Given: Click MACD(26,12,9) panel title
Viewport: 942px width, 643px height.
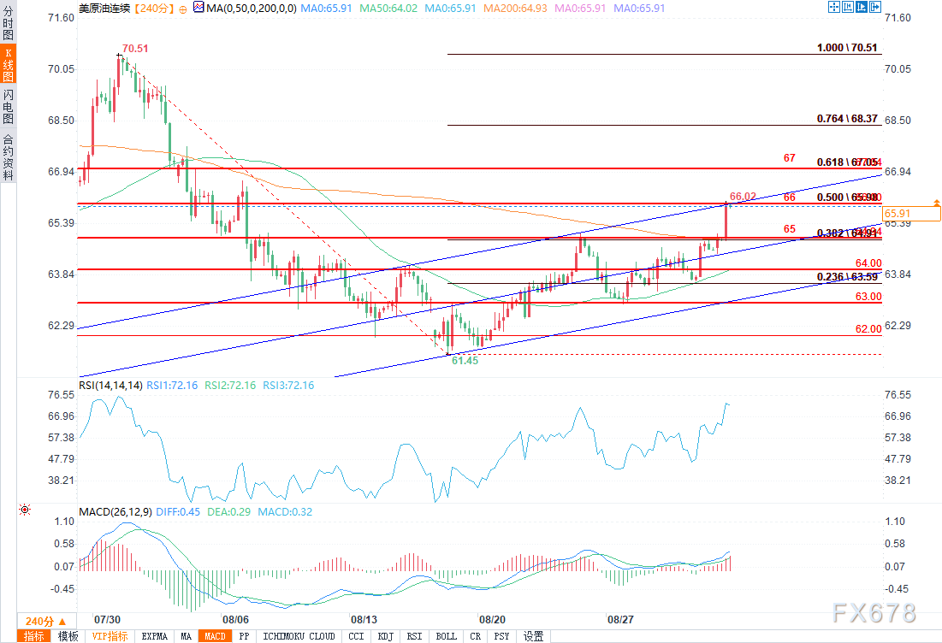Looking at the screenshot, I should coord(116,512).
